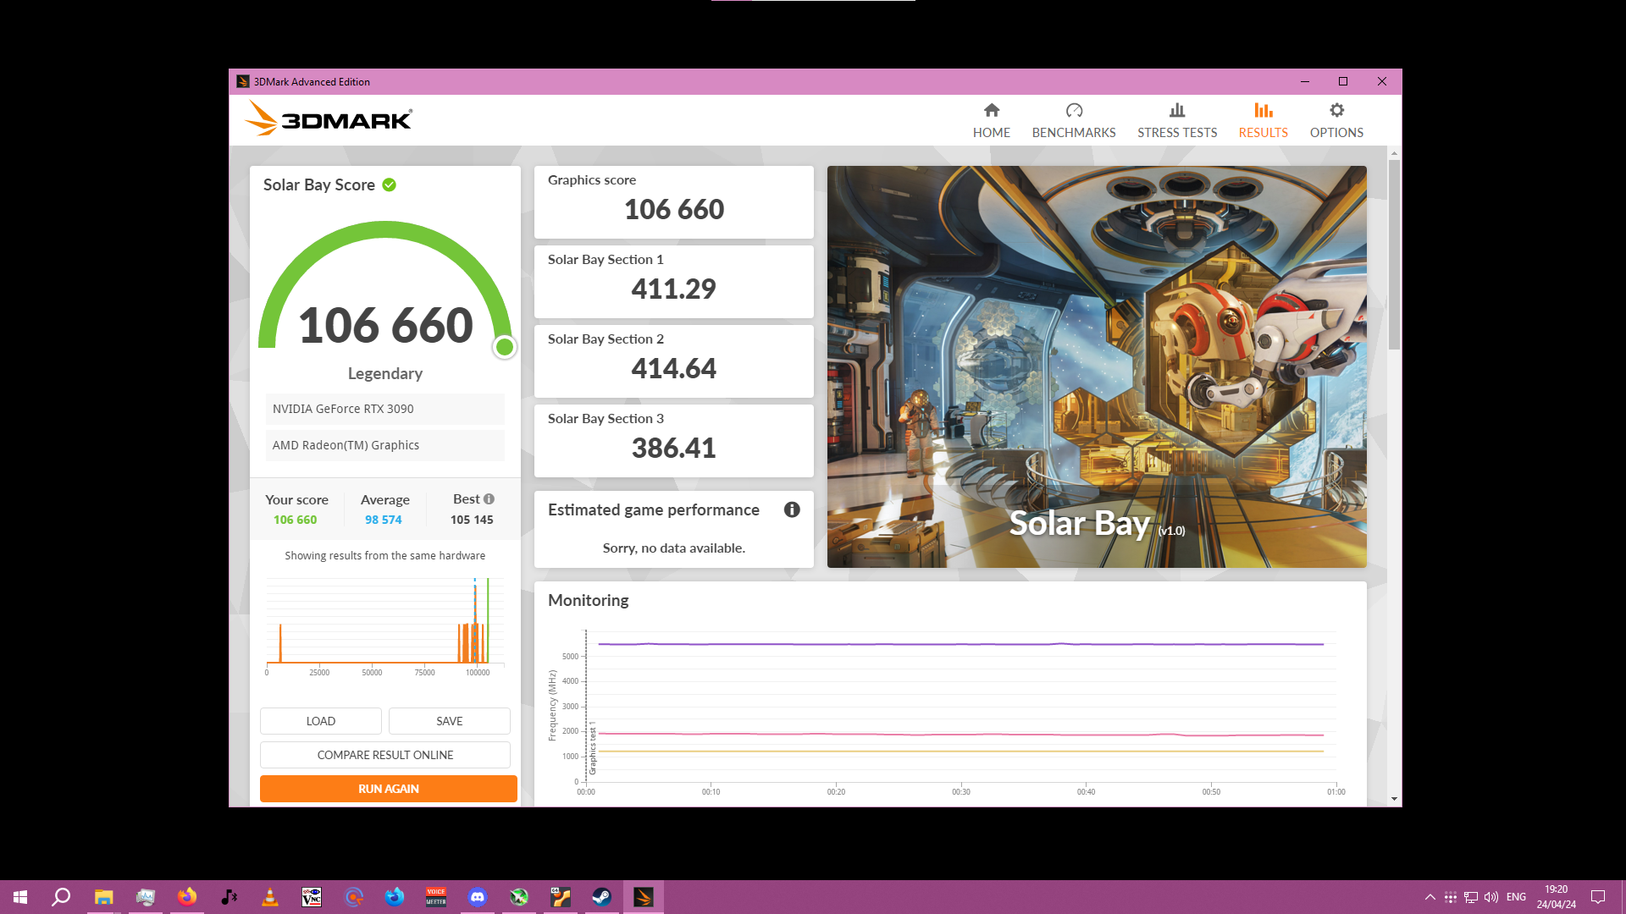Open the Home tab
The width and height of the screenshot is (1626, 914).
(991, 120)
